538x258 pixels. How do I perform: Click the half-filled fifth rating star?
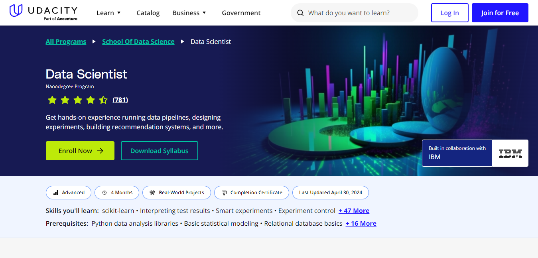(103, 100)
